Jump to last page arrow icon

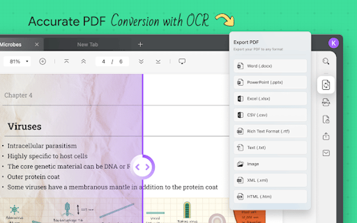(158, 61)
